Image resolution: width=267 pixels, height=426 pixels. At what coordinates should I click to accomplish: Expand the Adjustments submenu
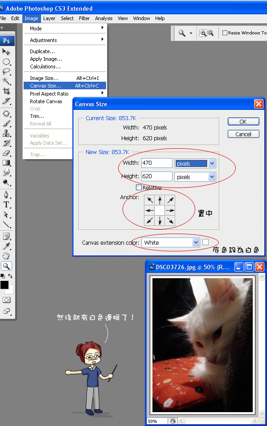tap(65, 40)
